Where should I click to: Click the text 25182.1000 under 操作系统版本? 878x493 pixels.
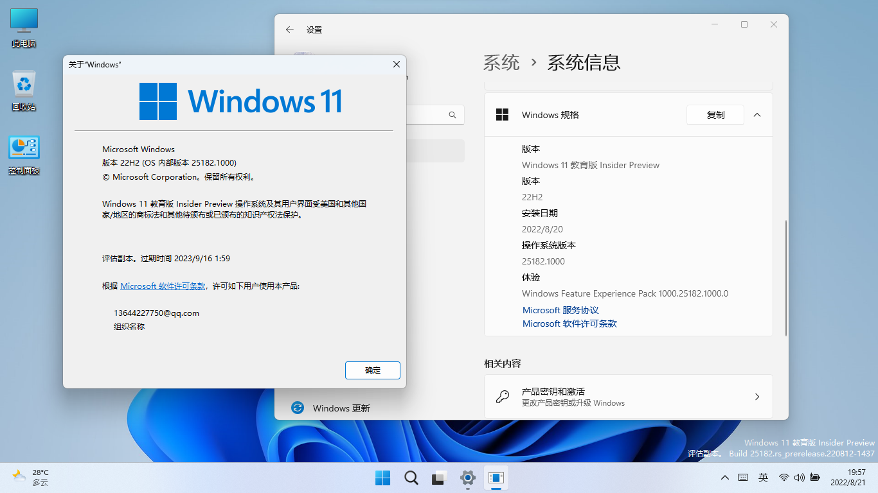pyautogui.click(x=543, y=261)
